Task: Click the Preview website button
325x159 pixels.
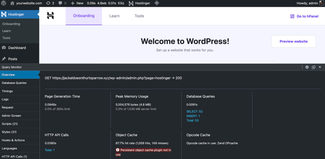Action: (294, 41)
